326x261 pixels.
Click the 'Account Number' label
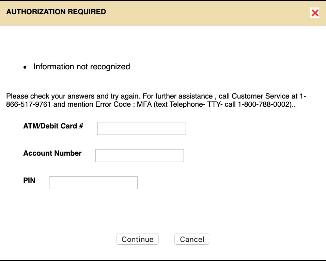pos(52,153)
